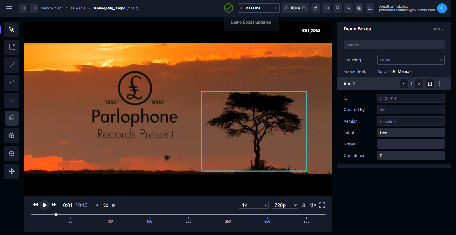Bookmark this media file
This screenshot has height=235, width=456.
coord(337,8)
